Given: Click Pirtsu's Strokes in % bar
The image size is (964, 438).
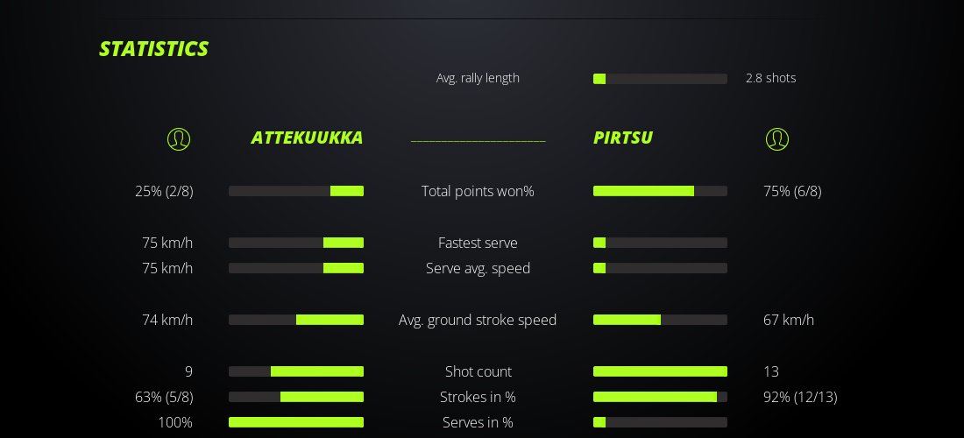Looking at the screenshot, I should 660,397.
